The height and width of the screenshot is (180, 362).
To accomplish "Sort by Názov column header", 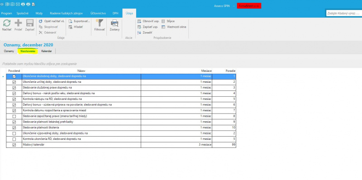I will click(x=81, y=71).
